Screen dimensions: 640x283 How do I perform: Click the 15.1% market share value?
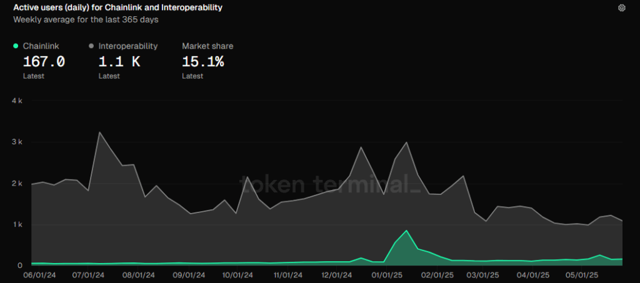click(x=203, y=62)
